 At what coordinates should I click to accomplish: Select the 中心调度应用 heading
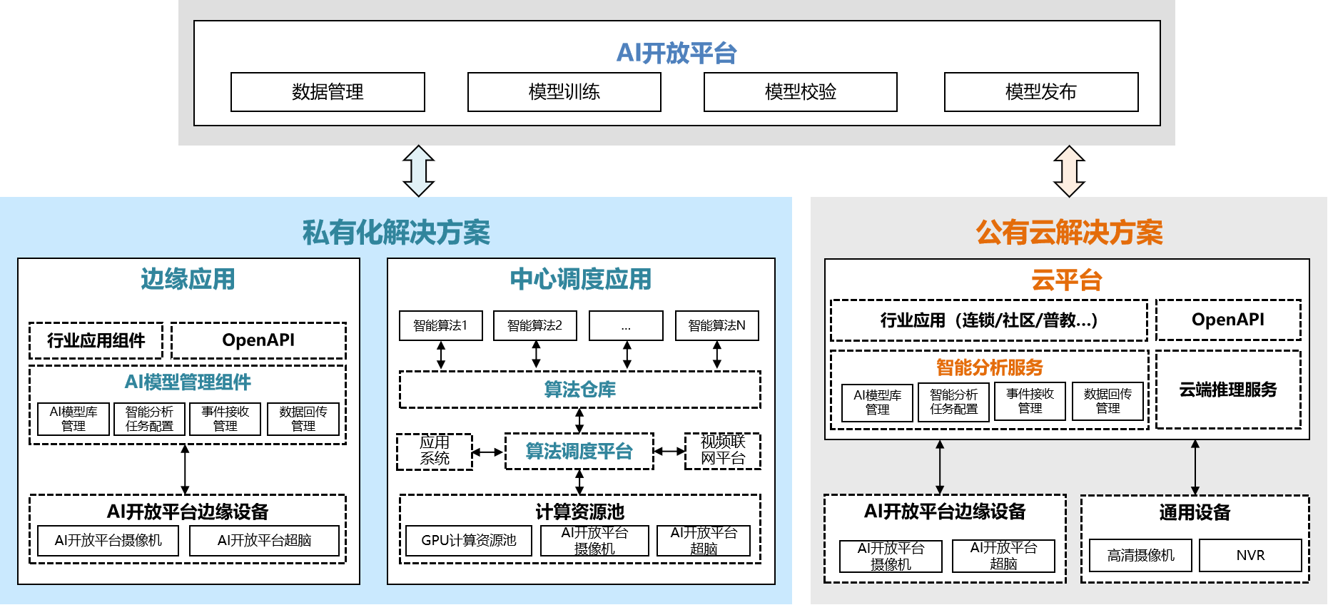(581, 279)
